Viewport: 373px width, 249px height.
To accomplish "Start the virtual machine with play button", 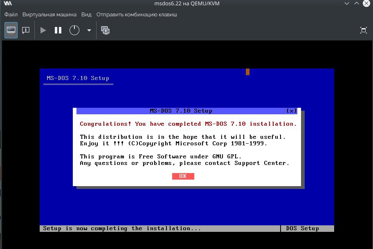I will click(x=43, y=30).
